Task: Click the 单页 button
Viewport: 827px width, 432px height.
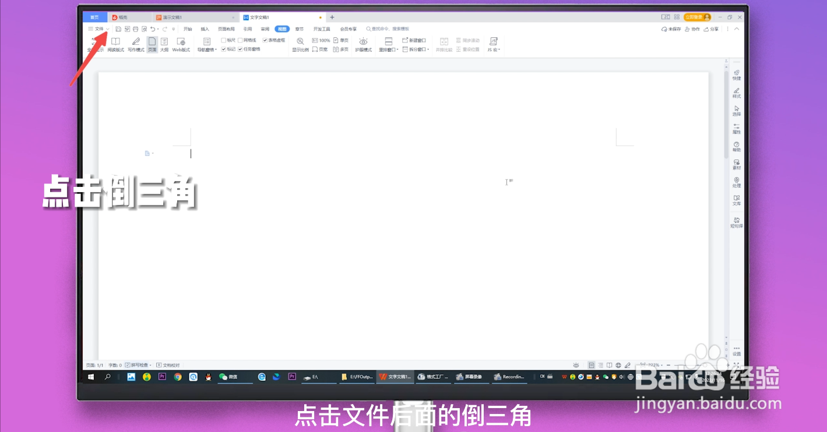Action: pos(341,40)
